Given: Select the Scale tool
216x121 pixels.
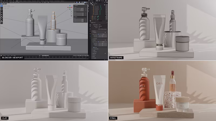Looking at the screenshot, I should tap(2, 15).
